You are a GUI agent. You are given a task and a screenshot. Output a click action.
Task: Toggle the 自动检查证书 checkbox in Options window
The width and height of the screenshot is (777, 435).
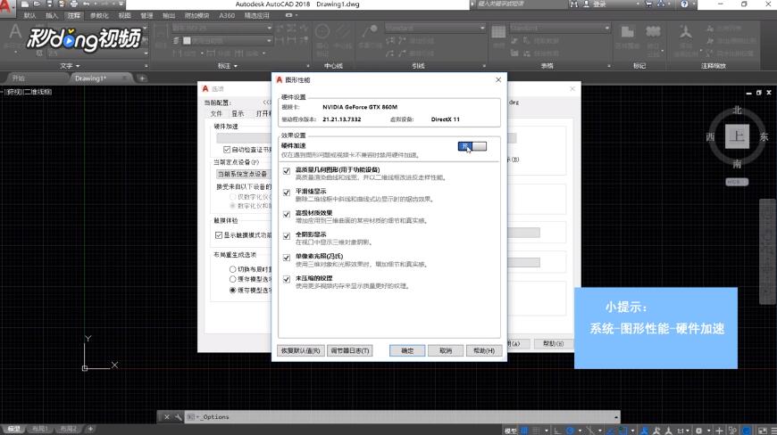point(227,150)
